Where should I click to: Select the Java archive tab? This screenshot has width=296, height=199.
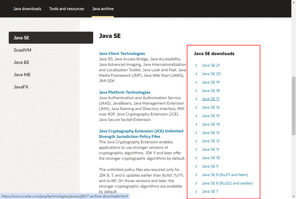(x=103, y=9)
